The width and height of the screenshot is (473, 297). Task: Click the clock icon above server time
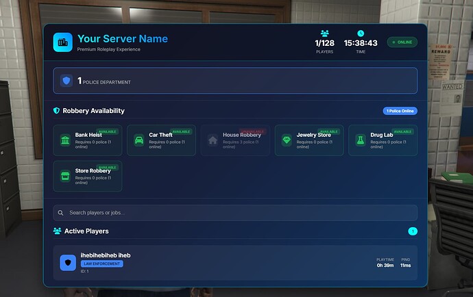[361, 33]
